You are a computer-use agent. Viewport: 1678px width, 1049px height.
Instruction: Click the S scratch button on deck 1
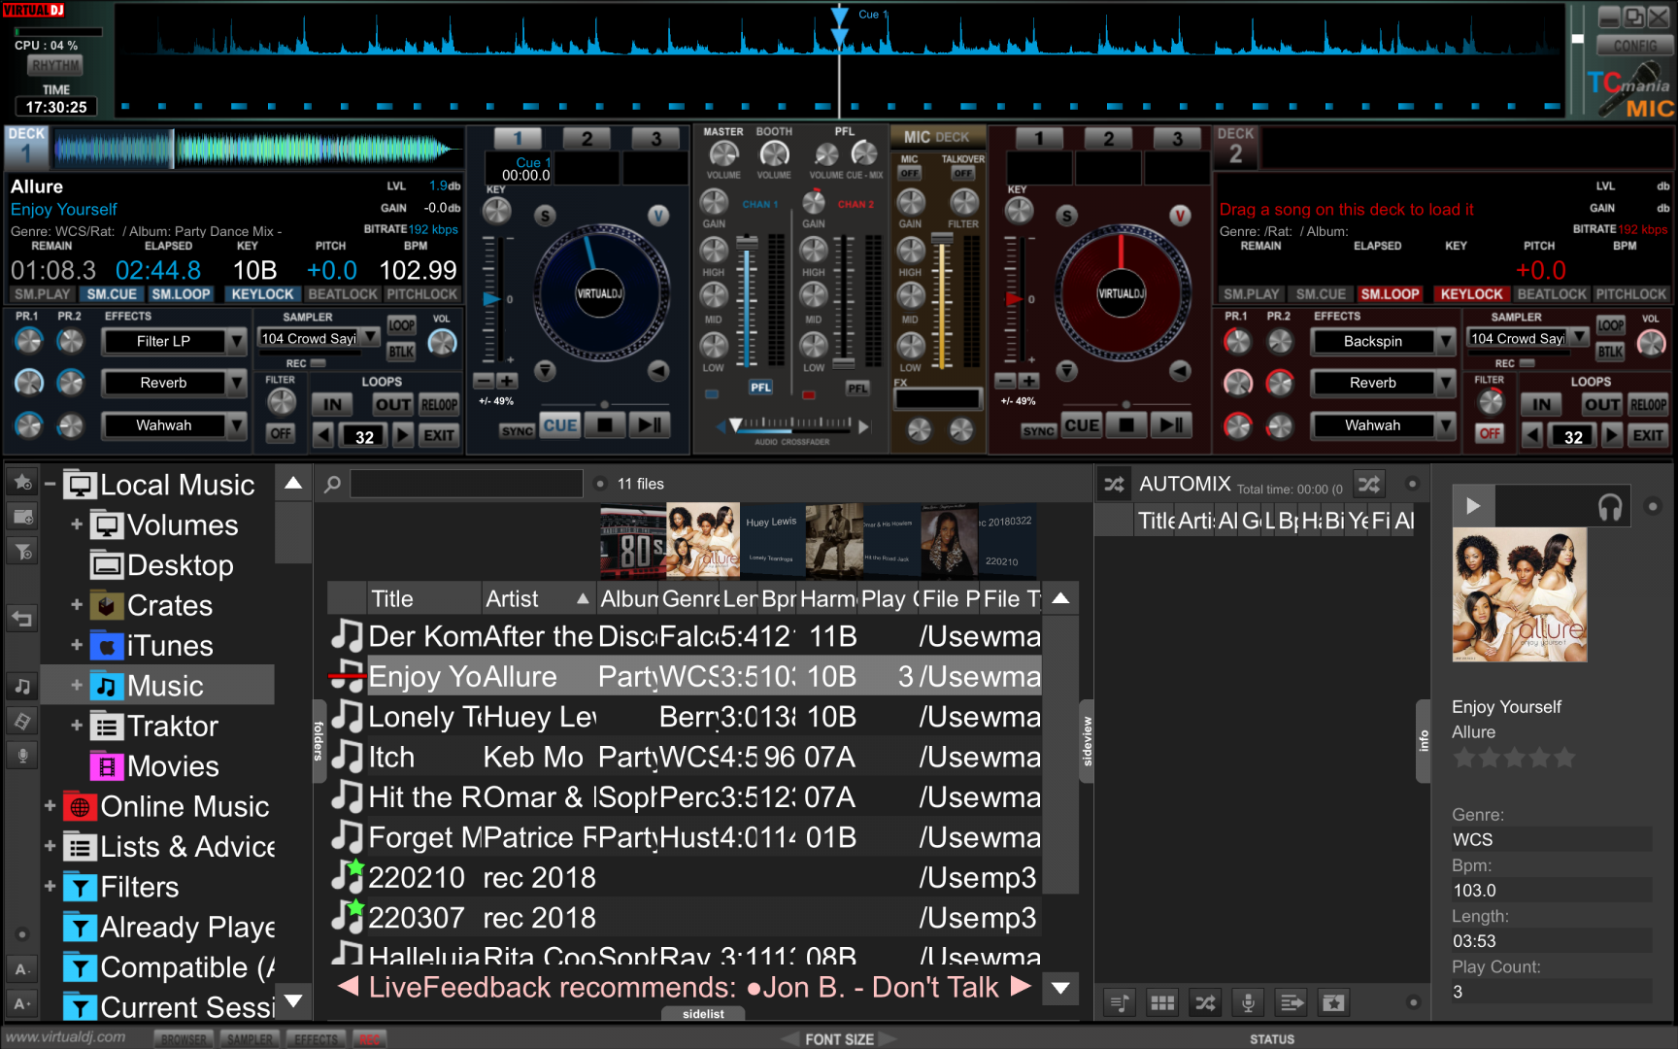pos(545,216)
